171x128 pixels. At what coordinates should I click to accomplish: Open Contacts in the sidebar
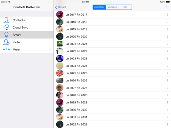(x=27, y=20)
